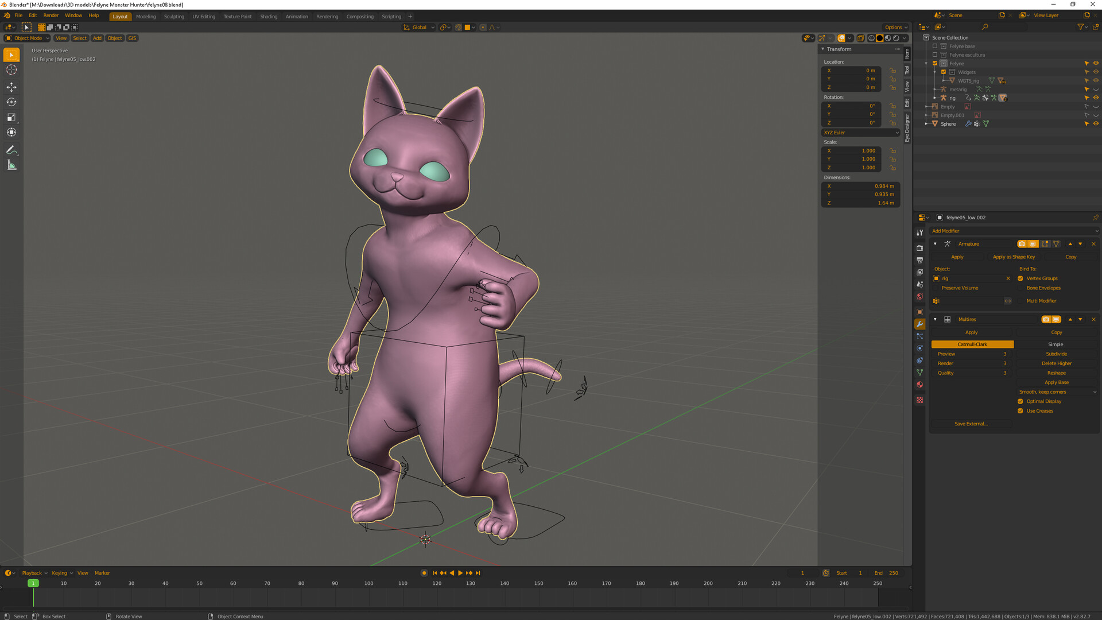Activate the Select Box tool
Viewport: 1102px width, 620px height.
[11, 55]
